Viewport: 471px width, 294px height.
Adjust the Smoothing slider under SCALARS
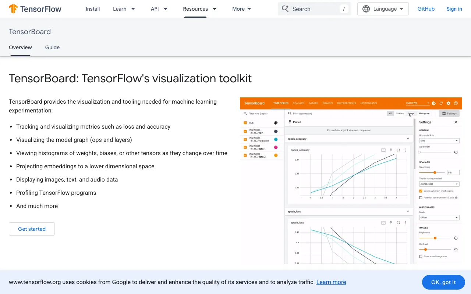(434, 172)
